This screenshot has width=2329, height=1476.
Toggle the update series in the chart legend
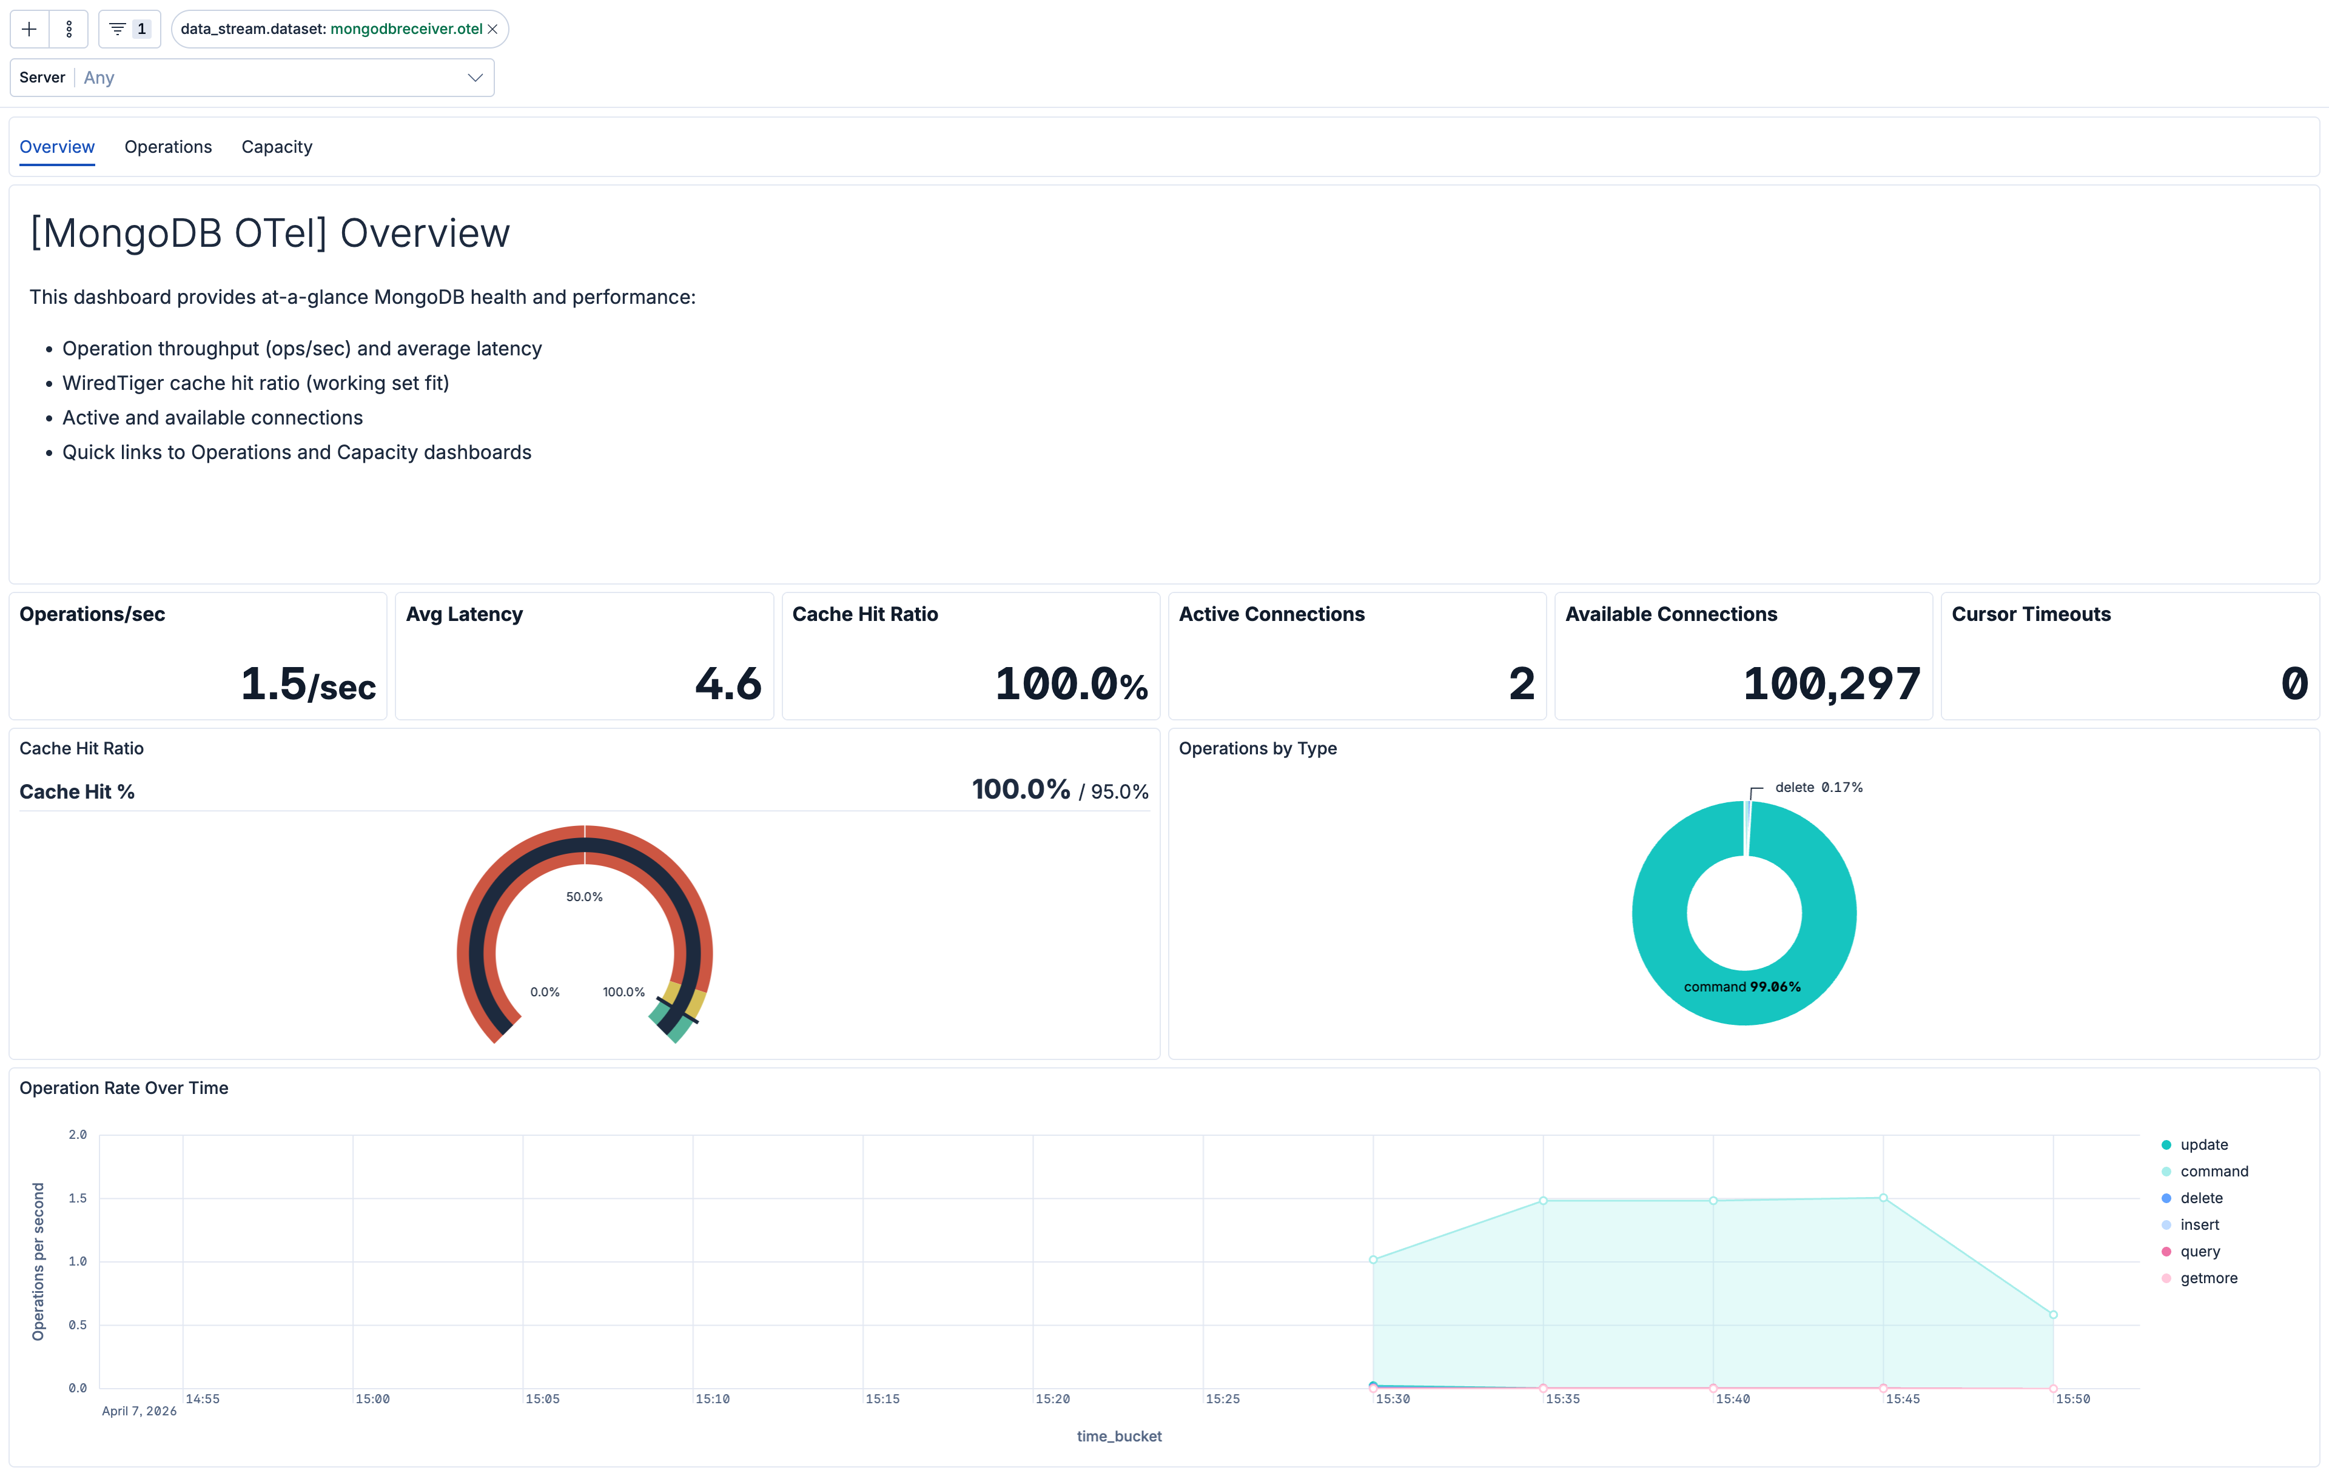point(2202,1144)
